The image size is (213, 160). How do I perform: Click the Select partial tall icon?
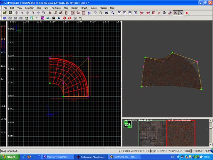point(61,13)
